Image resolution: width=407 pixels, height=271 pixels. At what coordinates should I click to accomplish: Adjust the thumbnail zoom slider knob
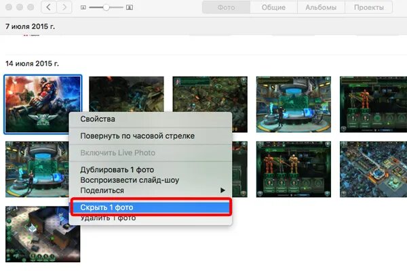pyautogui.click(x=106, y=7)
